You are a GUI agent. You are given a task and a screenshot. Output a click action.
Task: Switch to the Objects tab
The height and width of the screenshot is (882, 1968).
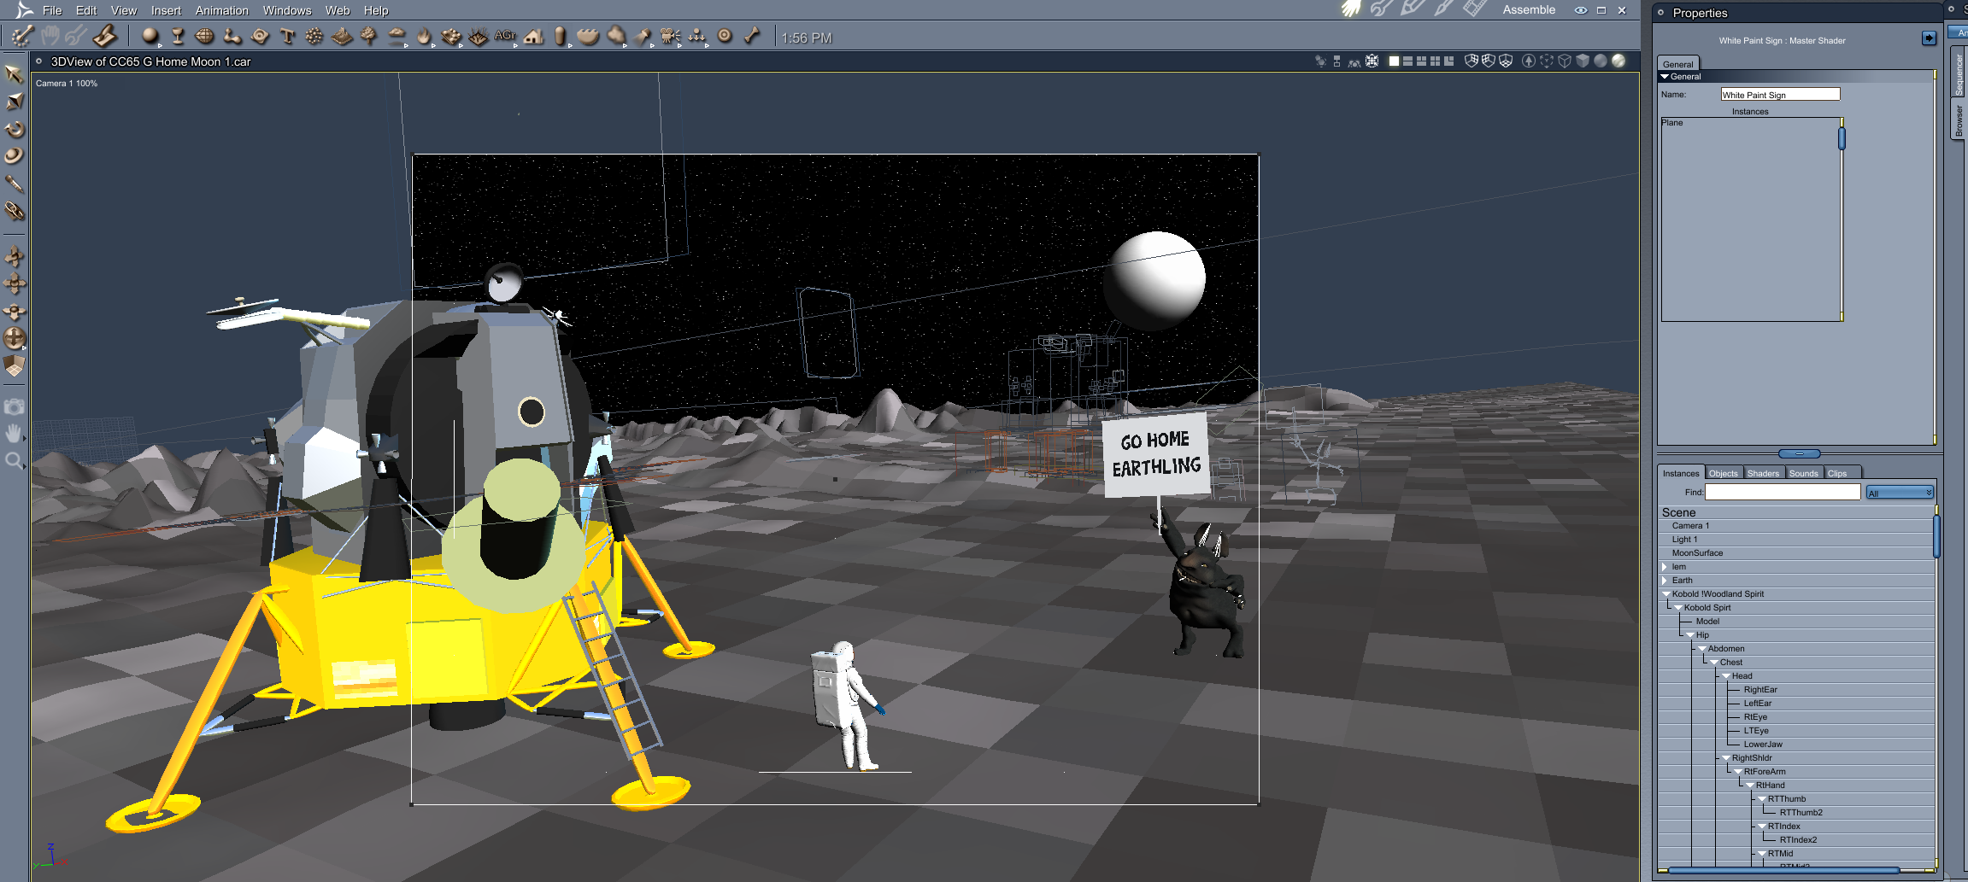pyautogui.click(x=1724, y=473)
